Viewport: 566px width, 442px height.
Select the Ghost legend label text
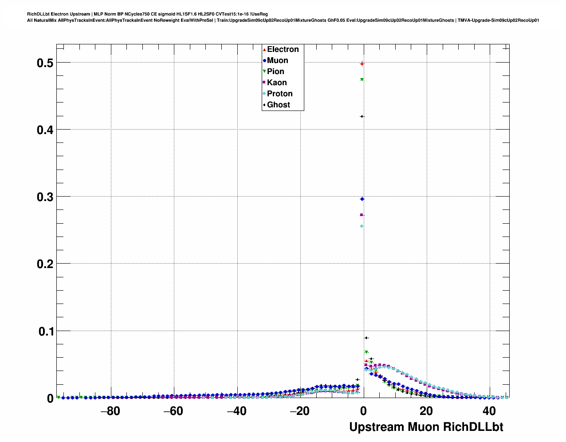[x=279, y=105]
